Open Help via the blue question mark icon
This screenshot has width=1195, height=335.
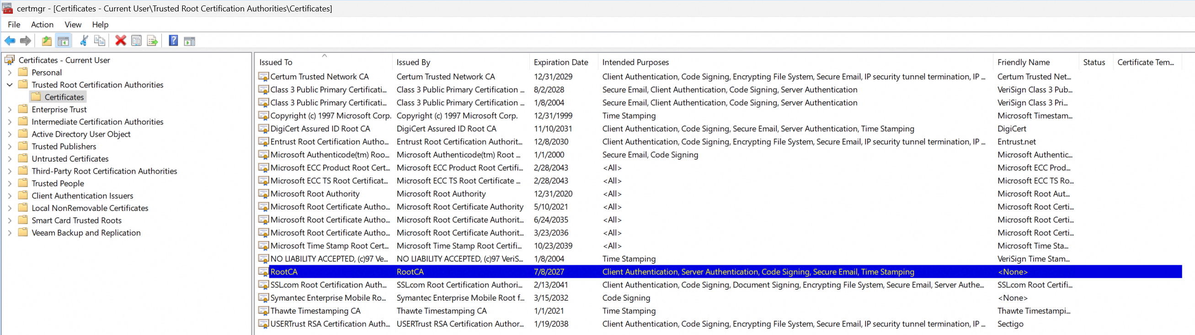pos(173,41)
